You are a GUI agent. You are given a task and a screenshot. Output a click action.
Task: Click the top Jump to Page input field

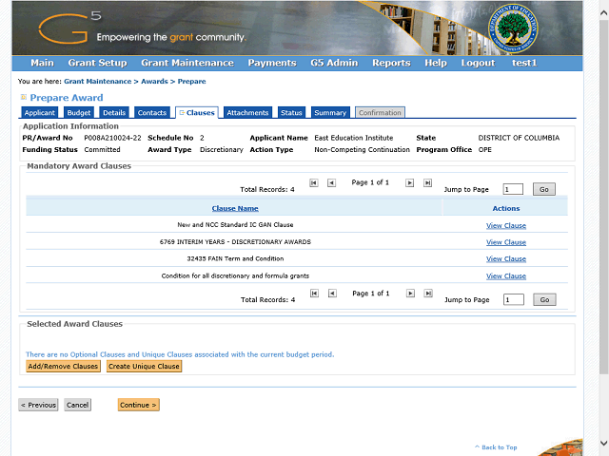(513, 189)
